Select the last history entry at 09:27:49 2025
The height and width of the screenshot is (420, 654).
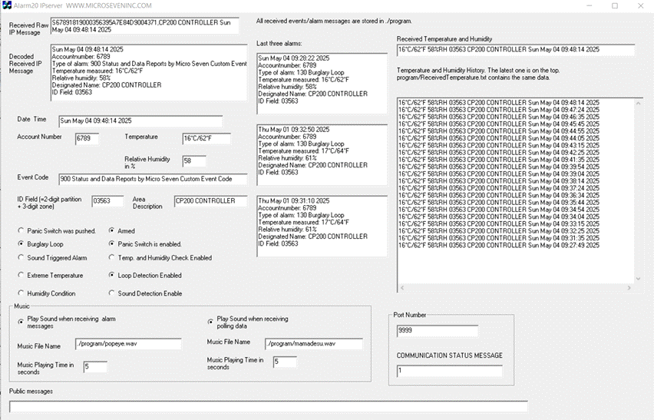coord(499,245)
